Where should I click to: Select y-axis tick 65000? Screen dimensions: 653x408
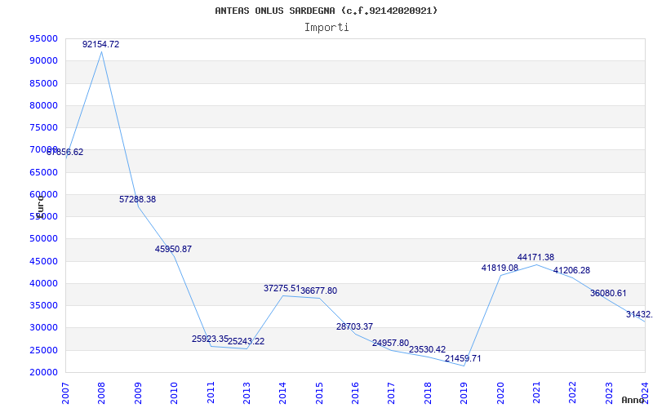coord(44,172)
